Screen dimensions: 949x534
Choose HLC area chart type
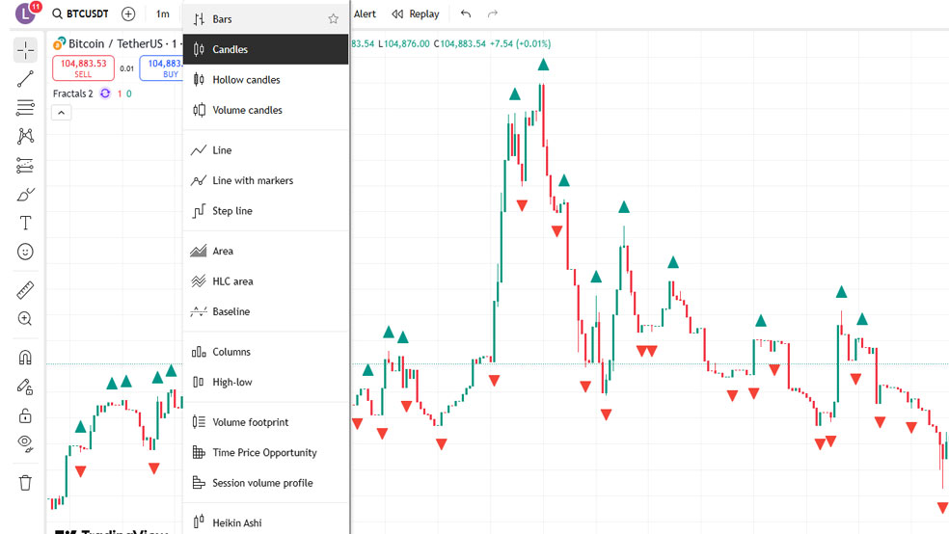click(x=265, y=281)
